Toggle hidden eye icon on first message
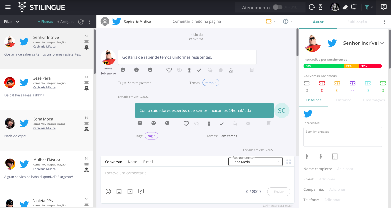The image size is (391, 208). (179, 70)
